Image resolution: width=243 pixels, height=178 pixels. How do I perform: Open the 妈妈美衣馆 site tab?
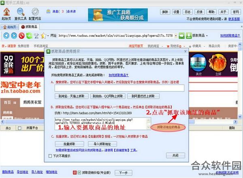(32, 102)
